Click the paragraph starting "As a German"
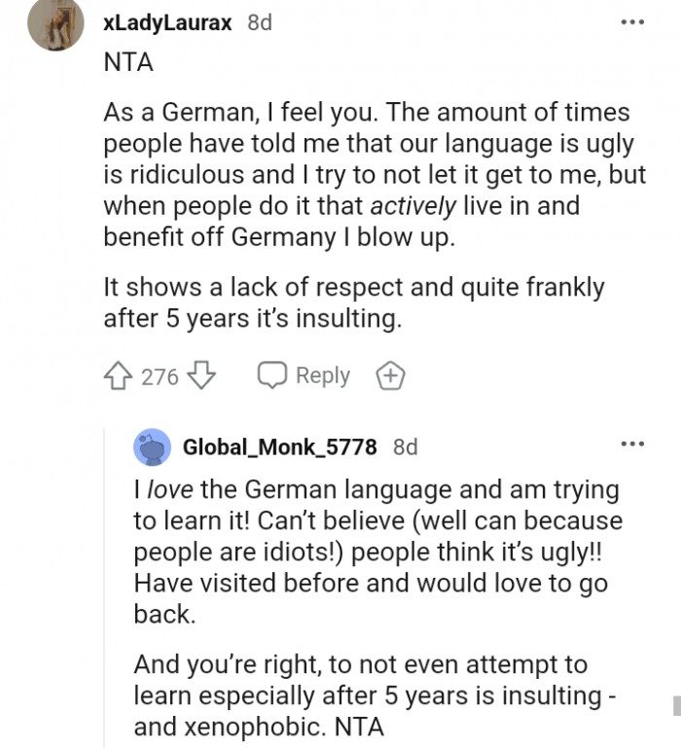The image size is (681, 748). click(368, 175)
